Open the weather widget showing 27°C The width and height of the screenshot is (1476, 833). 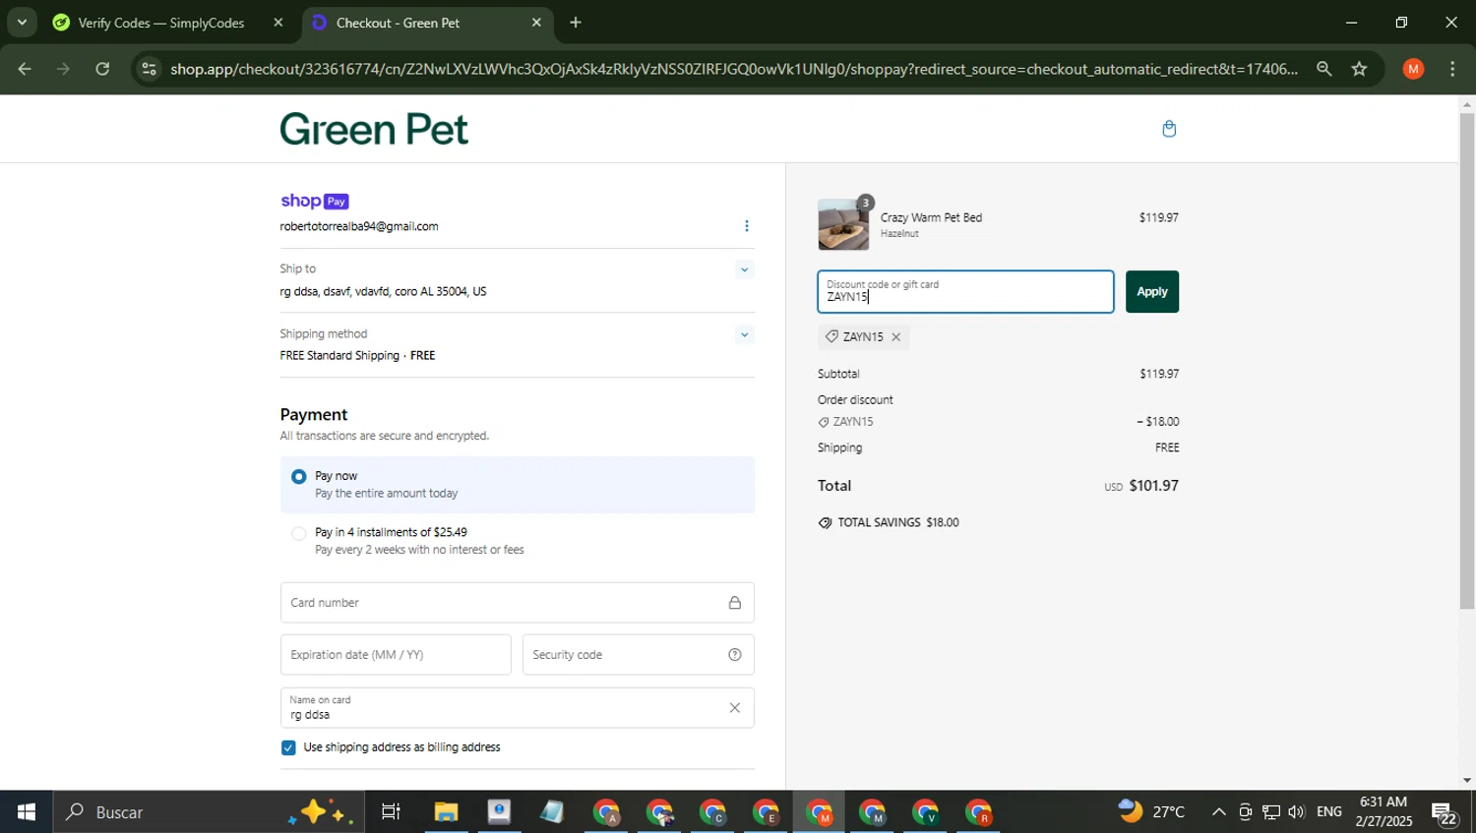pyautogui.click(x=1151, y=812)
